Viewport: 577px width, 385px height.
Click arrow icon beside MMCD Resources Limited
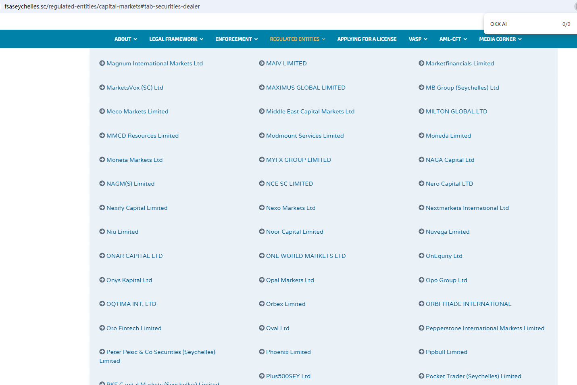pyautogui.click(x=102, y=136)
